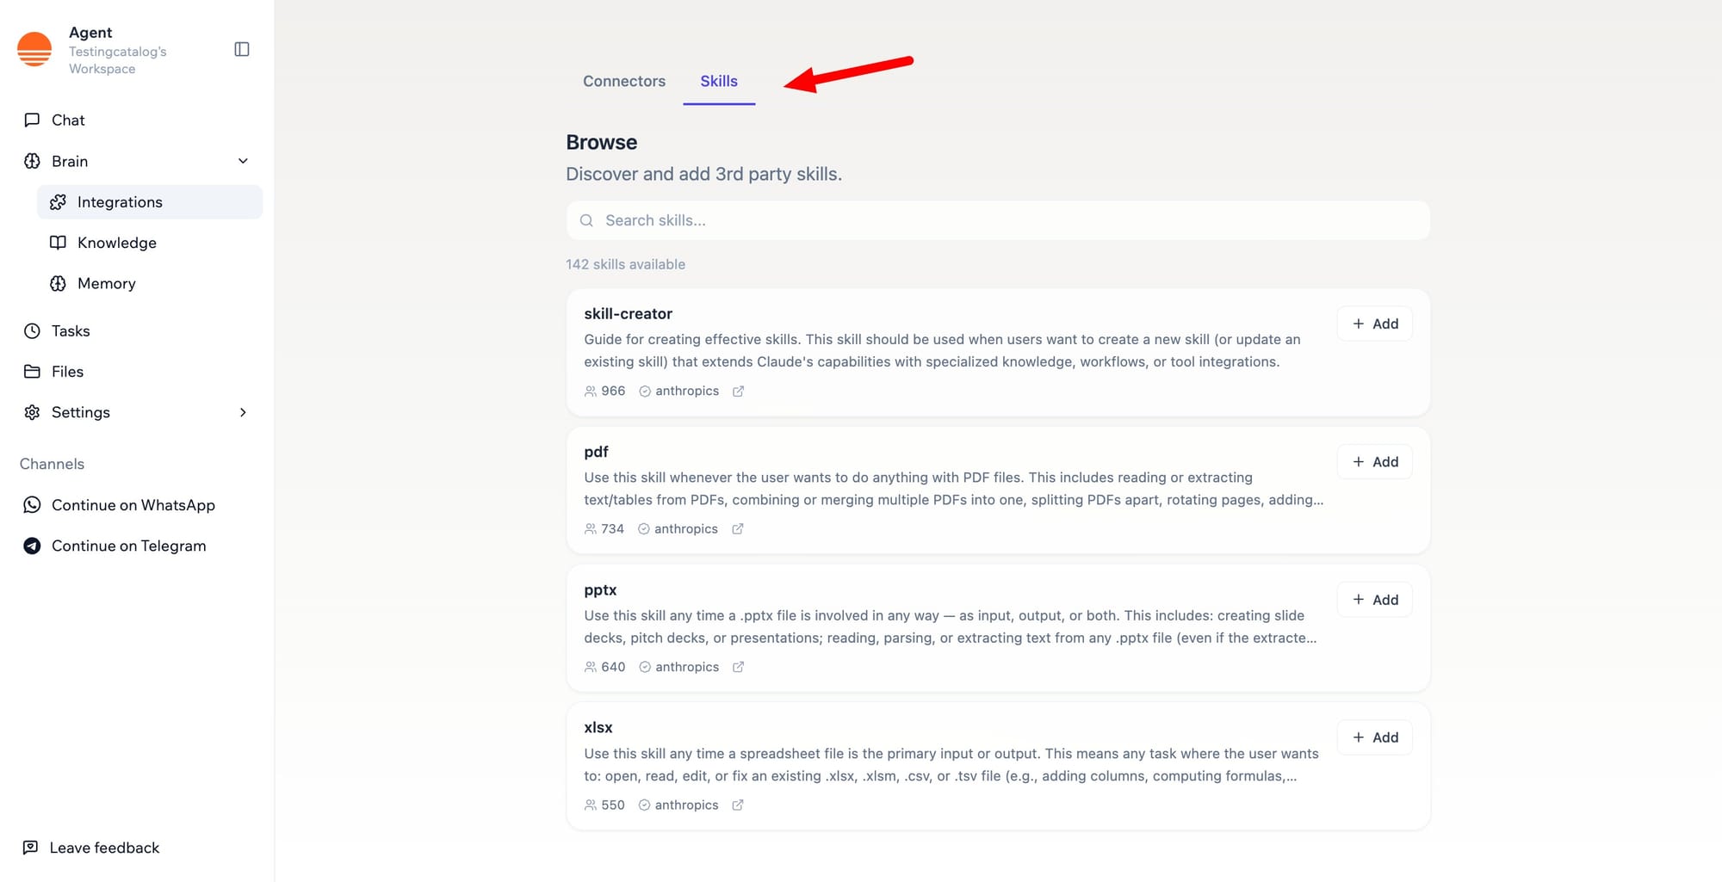Viewport: 1722px width, 882px height.
Task: Switch to the Connectors tab
Action: tap(624, 81)
